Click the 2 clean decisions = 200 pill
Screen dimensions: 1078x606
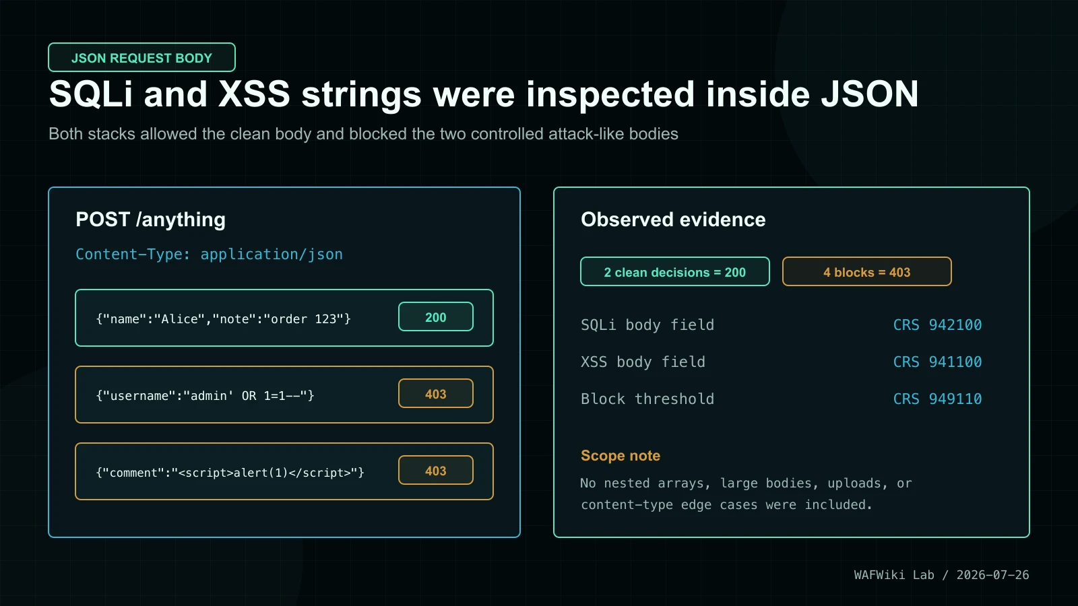point(675,271)
